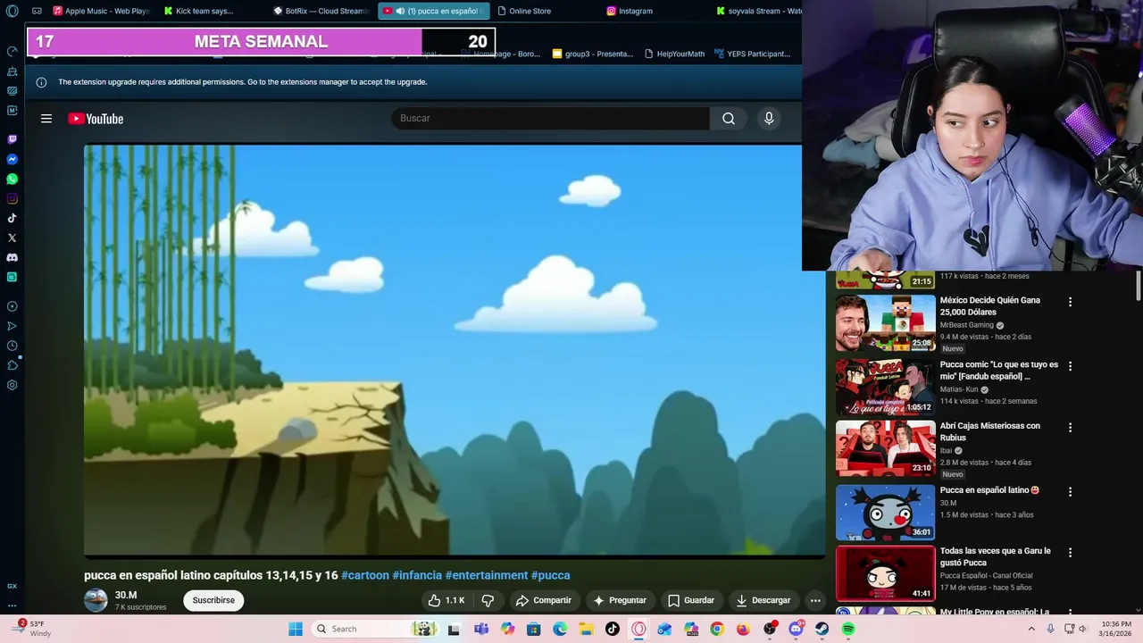
Task: Click the YouTube search magnifier button
Action: pos(729,118)
